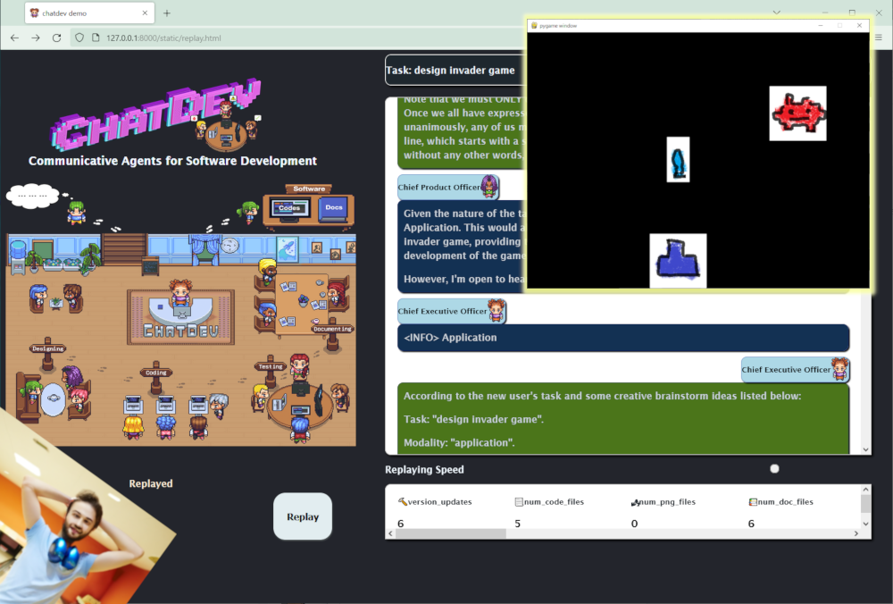Click the pygame window title bar icon
Viewport: 893px width, 604px height.
coord(534,26)
